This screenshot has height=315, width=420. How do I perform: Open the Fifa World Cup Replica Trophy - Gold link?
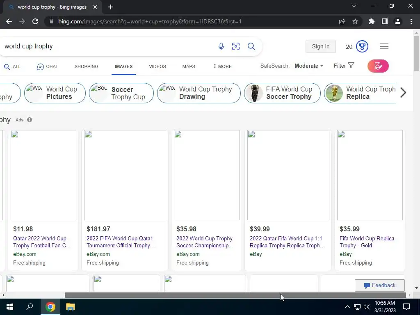tap(367, 242)
